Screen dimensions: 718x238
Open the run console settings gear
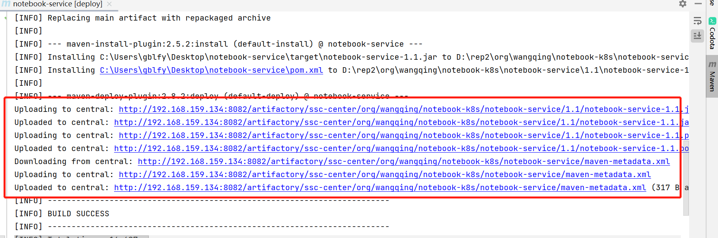(683, 4)
